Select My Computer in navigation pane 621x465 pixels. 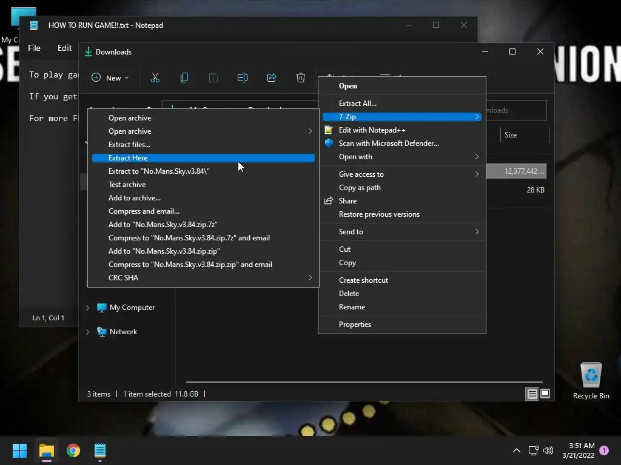(x=126, y=308)
